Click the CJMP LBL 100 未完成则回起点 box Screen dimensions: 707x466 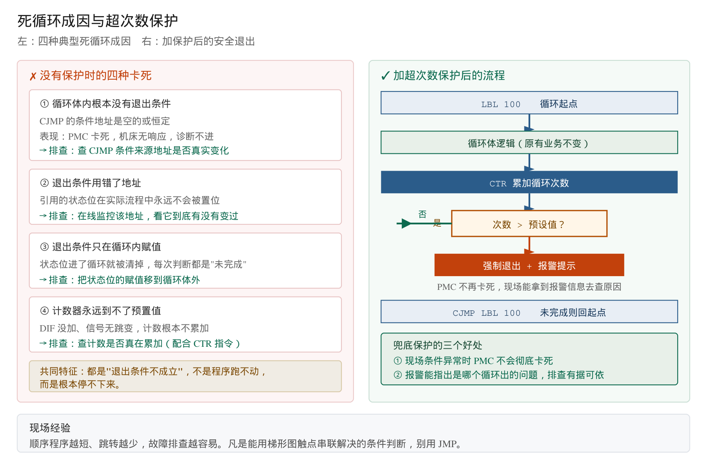(x=529, y=311)
